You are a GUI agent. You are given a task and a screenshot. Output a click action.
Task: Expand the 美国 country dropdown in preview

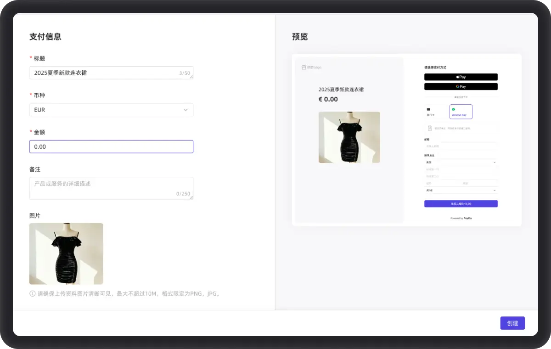[461, 162]
